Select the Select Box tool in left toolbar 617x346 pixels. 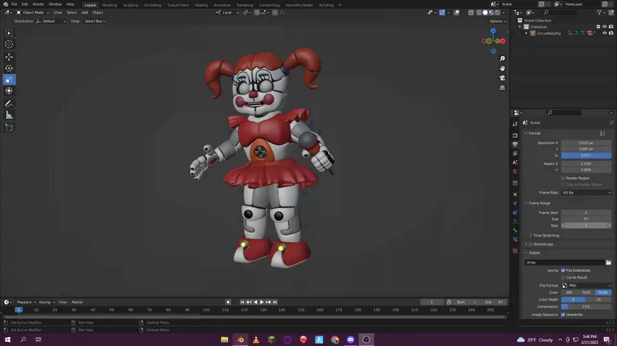(9, 34)
